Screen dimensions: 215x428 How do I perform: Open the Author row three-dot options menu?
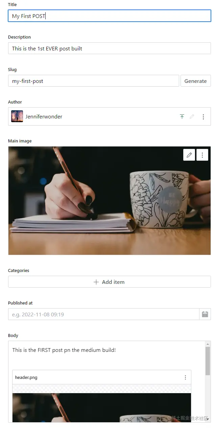click(x=203, y=117)
